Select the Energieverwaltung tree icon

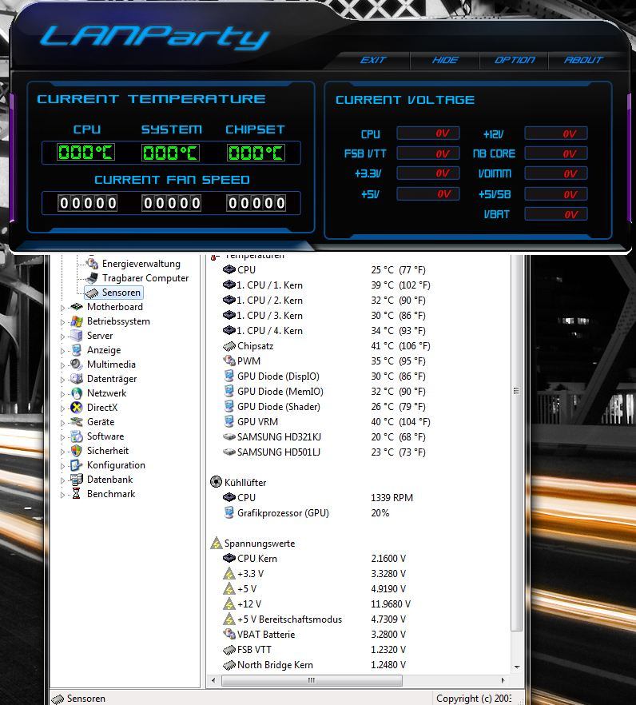[x=92, y=264]
